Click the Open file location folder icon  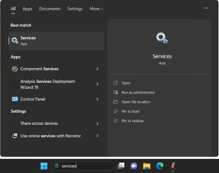pyautogui.click(x=116, y=102)
